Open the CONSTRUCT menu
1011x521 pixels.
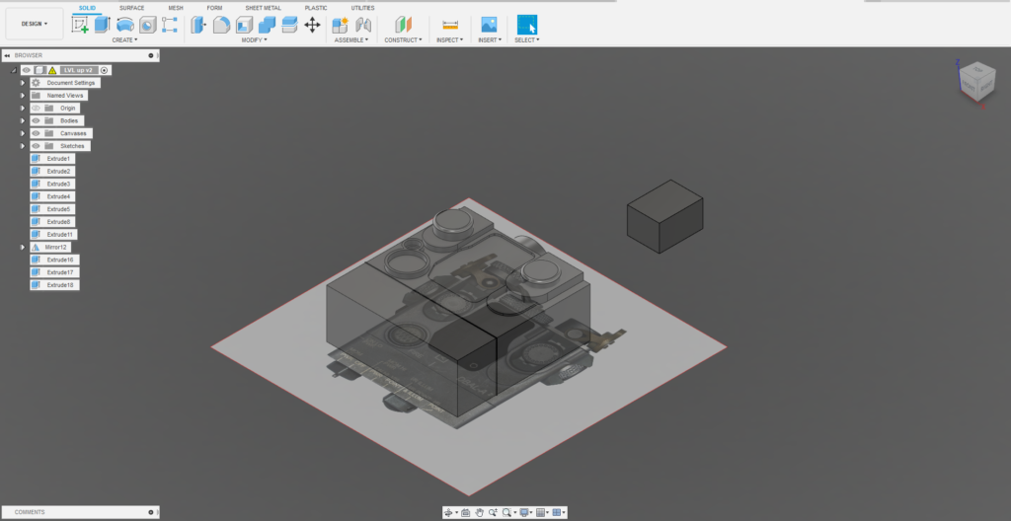tap(403, 40)
